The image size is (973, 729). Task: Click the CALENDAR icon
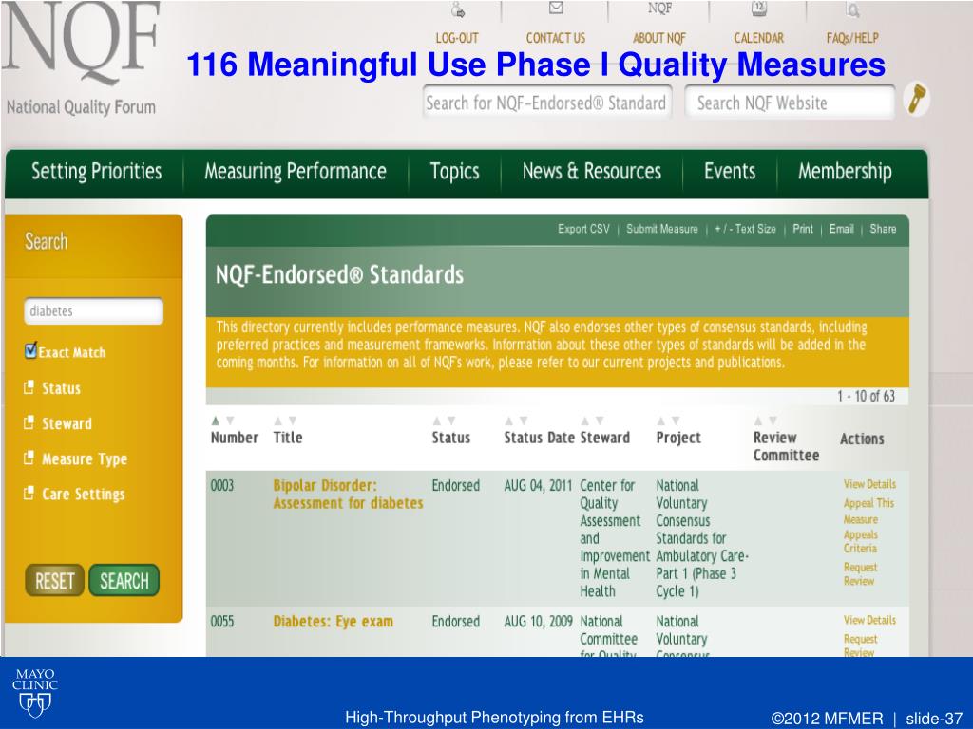pyautogui.click(x=759, y=8)
